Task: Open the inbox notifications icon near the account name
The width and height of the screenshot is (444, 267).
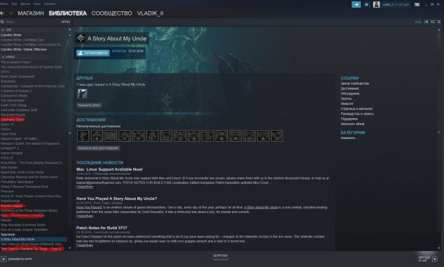Action: point(367,4)
